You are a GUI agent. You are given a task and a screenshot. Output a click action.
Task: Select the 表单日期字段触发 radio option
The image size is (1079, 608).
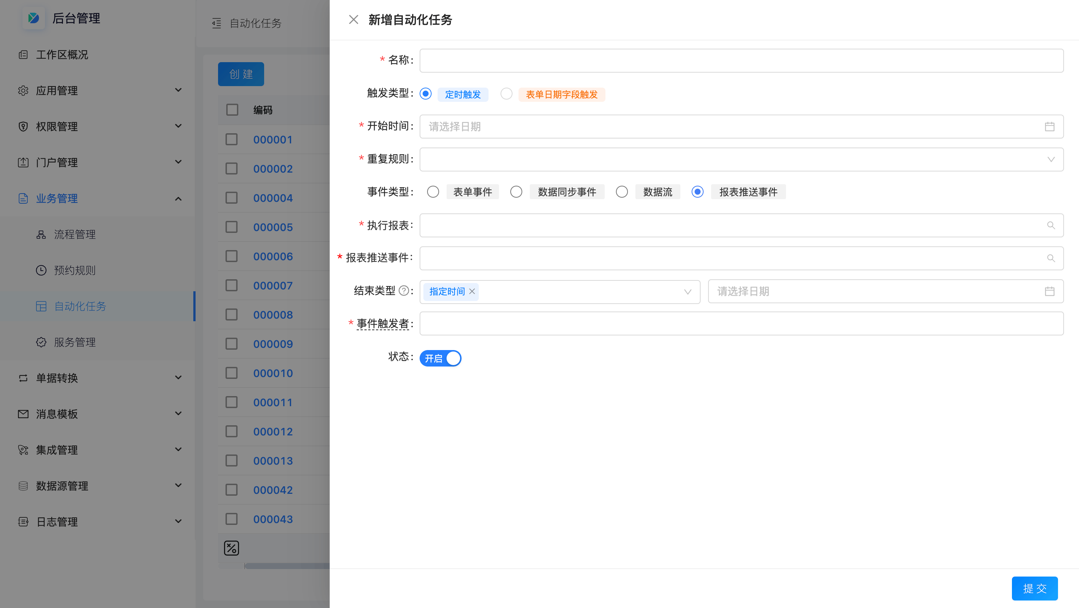pos(507,94)
